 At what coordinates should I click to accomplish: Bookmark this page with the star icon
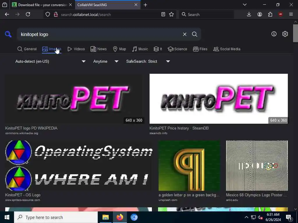171,15
